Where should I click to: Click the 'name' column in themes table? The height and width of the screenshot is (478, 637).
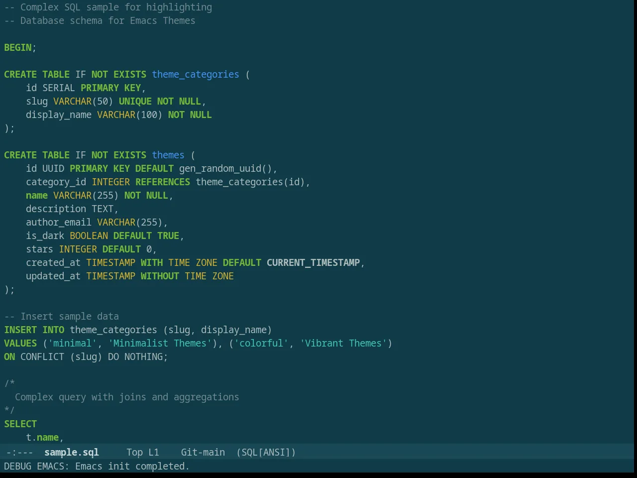[x=37, y=195]
